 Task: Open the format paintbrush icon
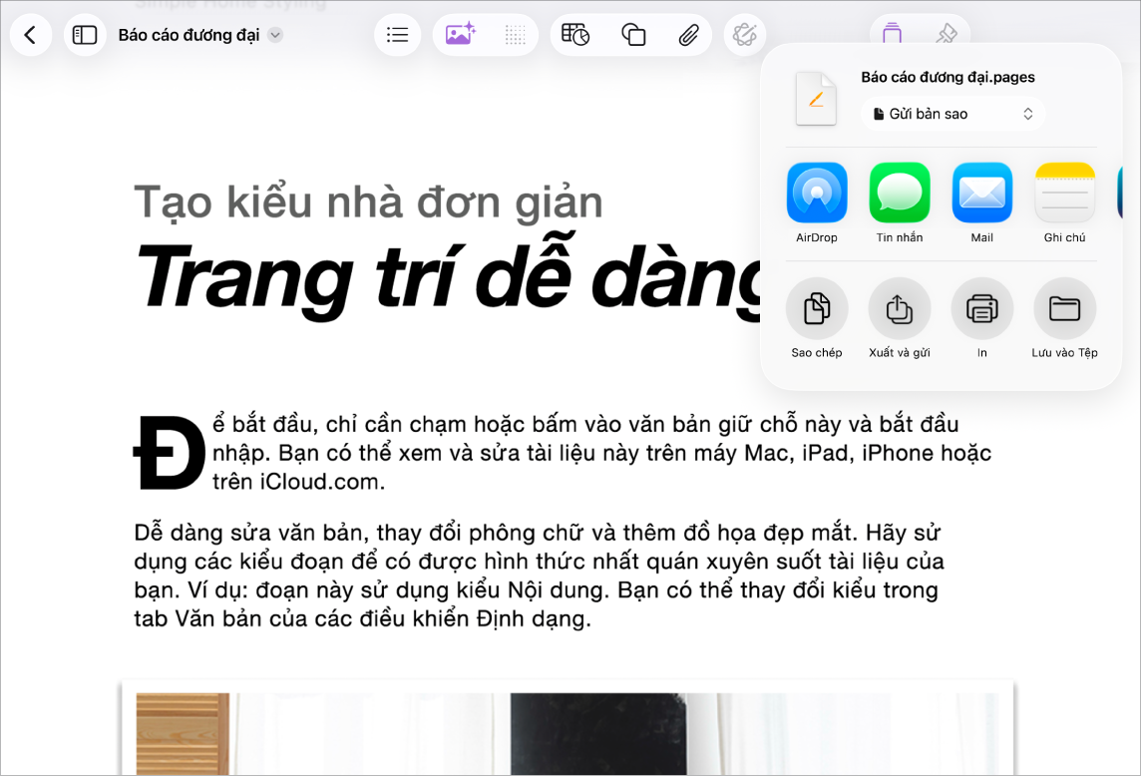947,34
